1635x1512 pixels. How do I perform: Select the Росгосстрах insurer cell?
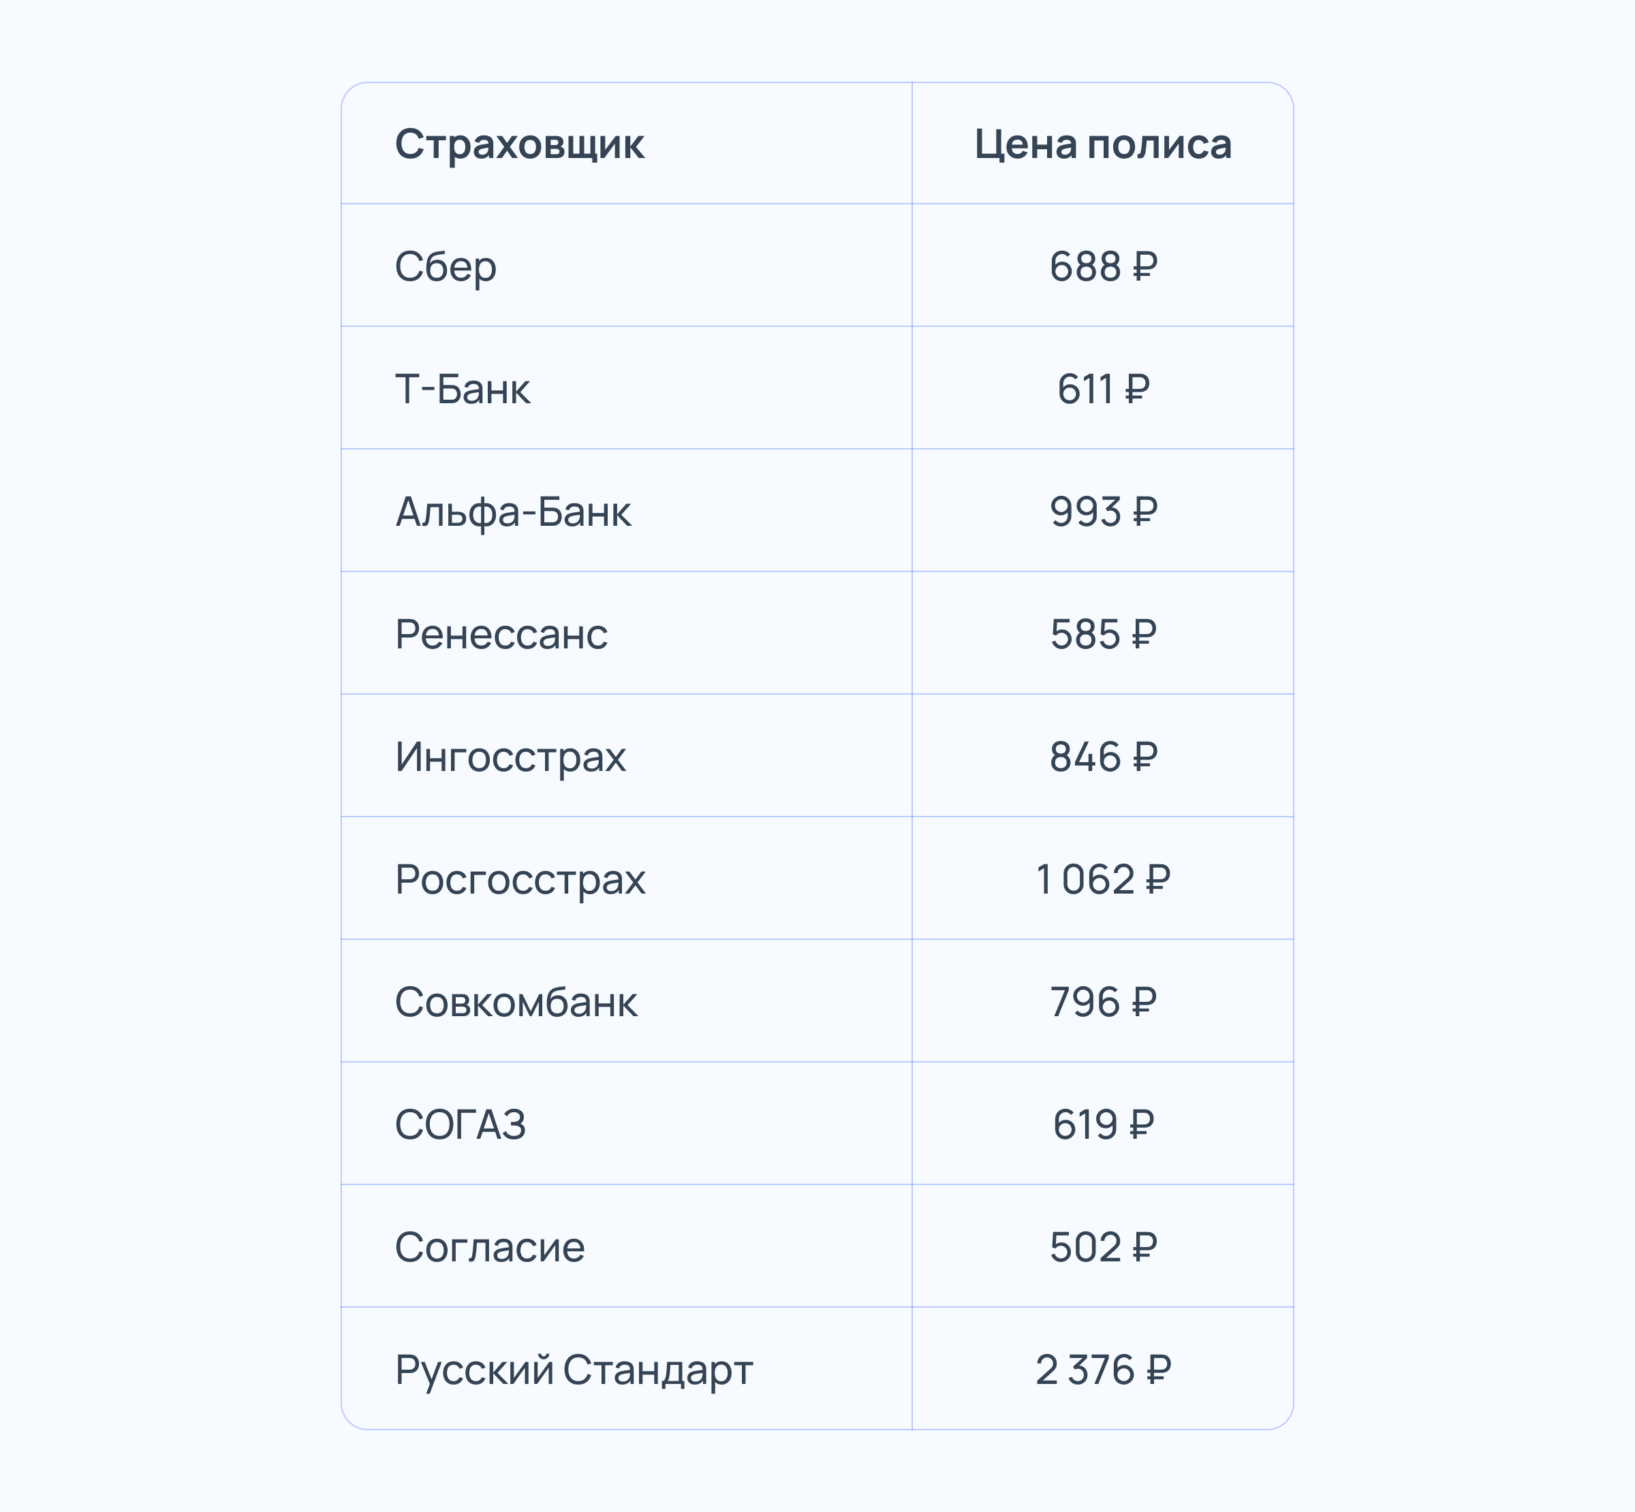[520, 879]
